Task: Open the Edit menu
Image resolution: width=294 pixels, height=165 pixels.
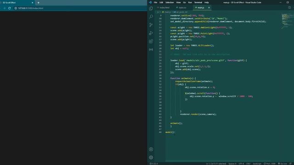Action: 161,2
